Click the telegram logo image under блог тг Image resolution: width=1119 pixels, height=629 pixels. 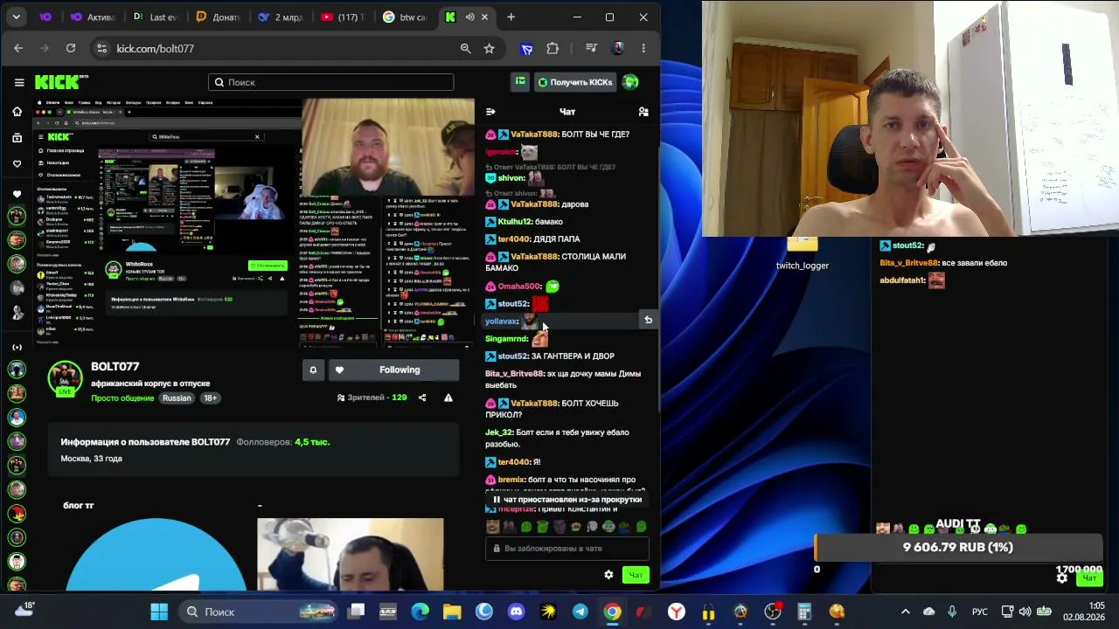tap(156, 554)
